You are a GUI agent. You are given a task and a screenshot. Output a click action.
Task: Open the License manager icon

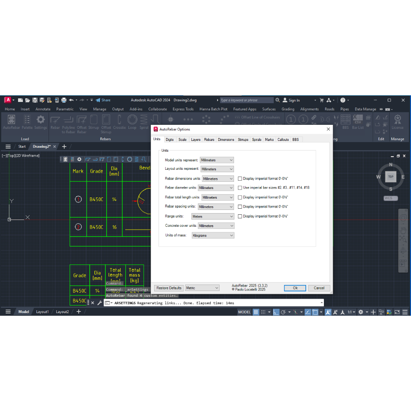pos(397,122)
